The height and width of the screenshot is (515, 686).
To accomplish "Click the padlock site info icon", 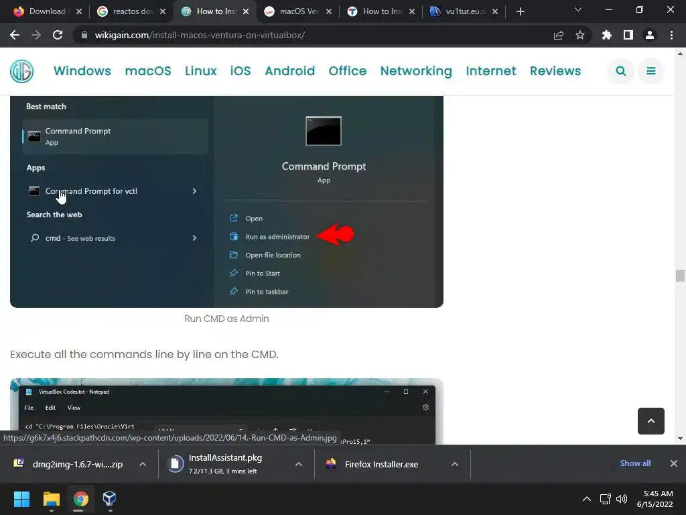I will tap(84, 35).
